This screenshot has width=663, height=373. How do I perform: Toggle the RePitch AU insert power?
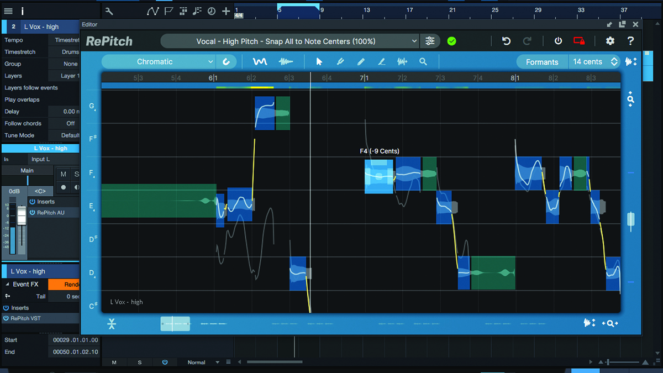point(33,213)
